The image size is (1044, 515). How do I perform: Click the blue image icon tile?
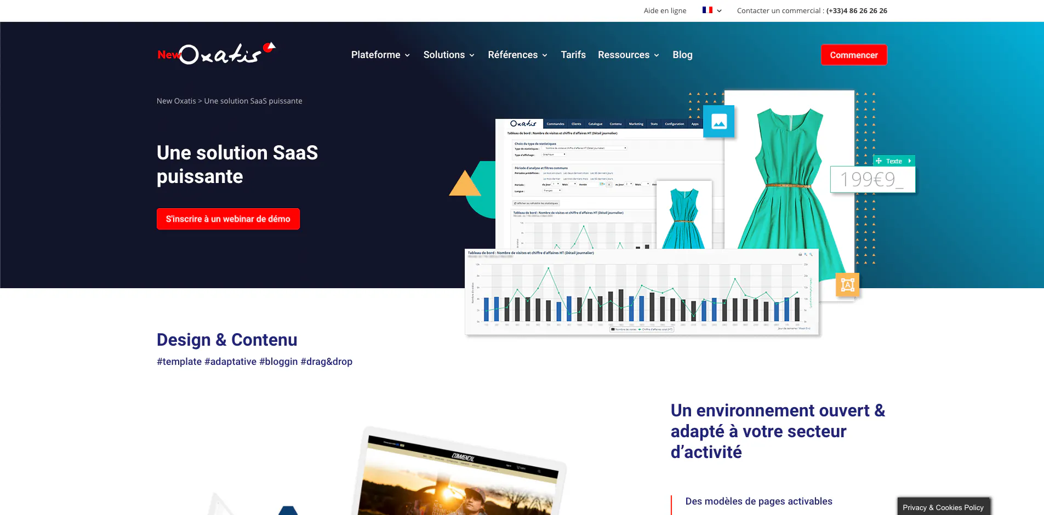[x=718, y=122]
